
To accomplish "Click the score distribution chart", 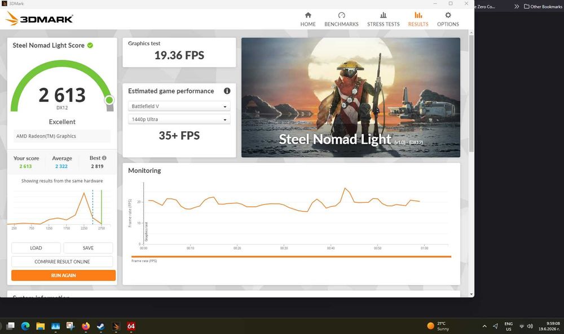I will (59, 209).
